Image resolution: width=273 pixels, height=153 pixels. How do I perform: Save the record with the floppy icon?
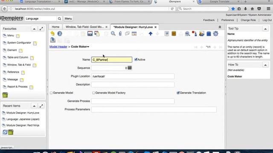coord(90,34)
